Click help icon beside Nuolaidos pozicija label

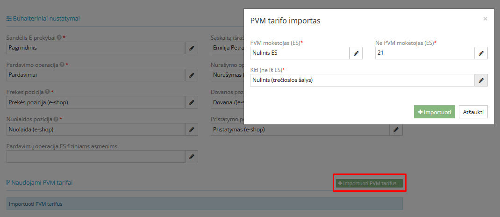(x=56, y=119)
